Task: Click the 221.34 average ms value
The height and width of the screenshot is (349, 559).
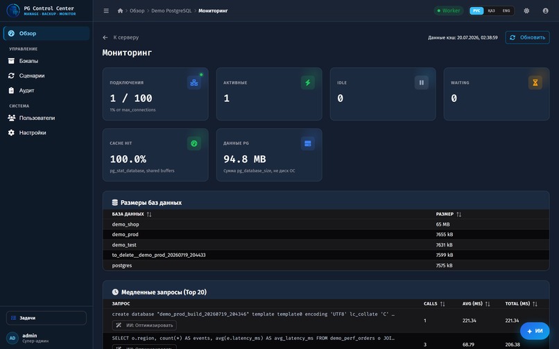Action: (469, 321)
